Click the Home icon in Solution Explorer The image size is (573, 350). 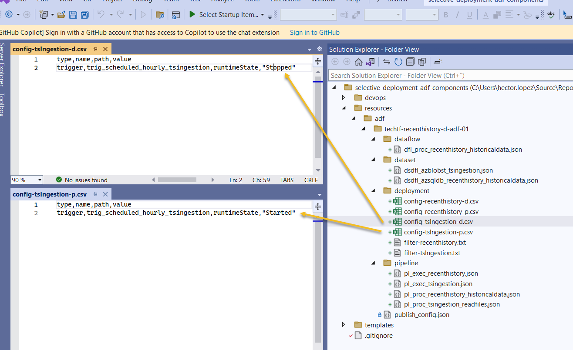[358, 61]
